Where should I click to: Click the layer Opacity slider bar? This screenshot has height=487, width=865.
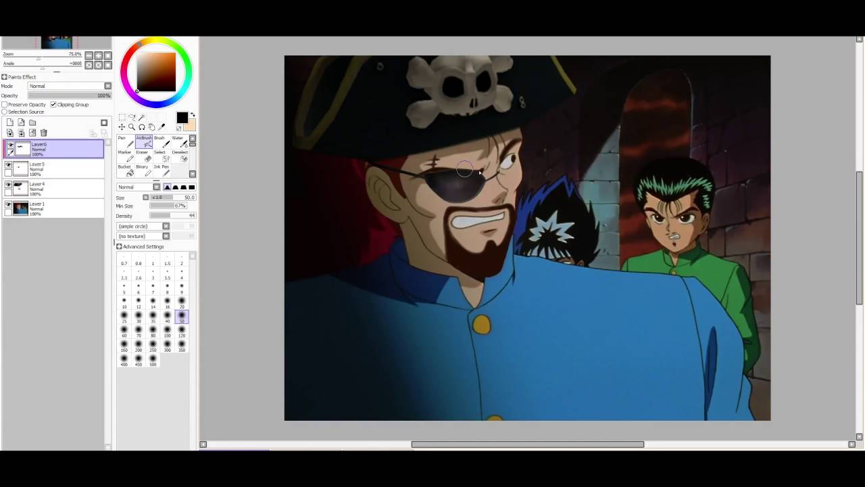click(x=70, y=95)
